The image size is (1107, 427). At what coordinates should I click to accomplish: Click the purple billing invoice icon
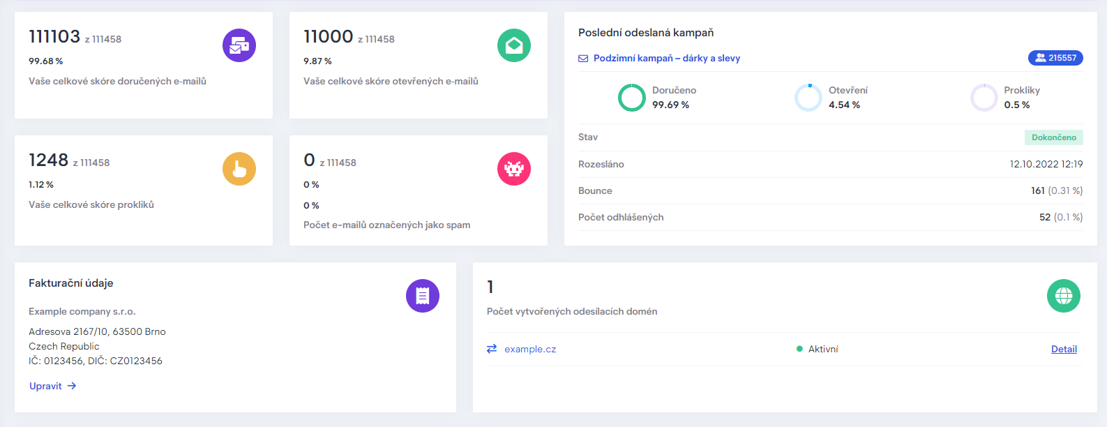pos(423,296)
